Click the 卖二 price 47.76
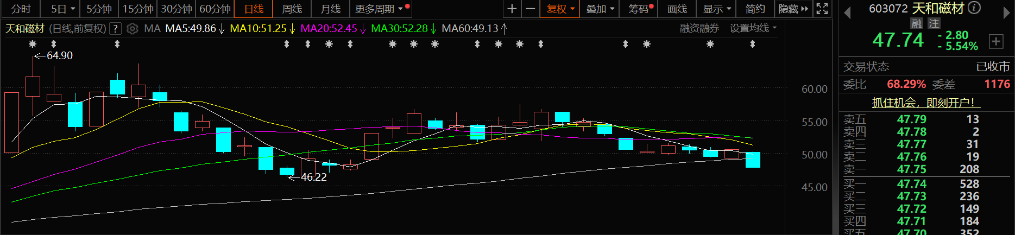1015x235 pixels. 912,157
